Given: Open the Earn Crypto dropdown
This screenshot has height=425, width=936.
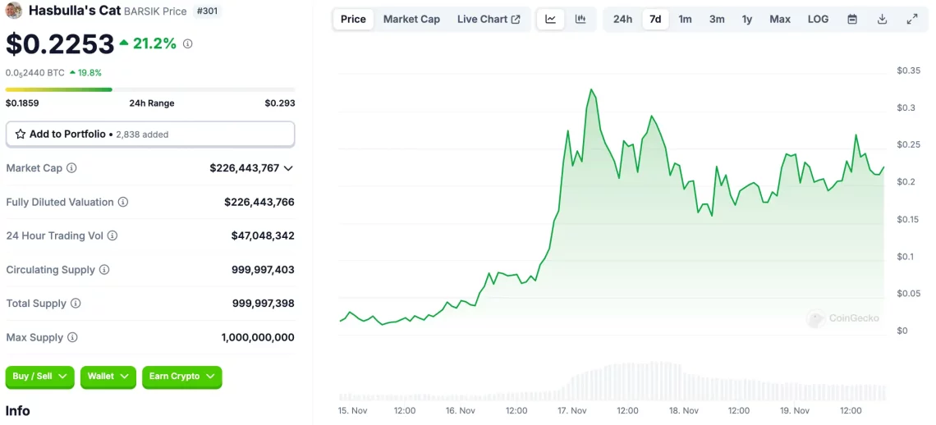Looking at the screenshot, I should tap(181, 377).
